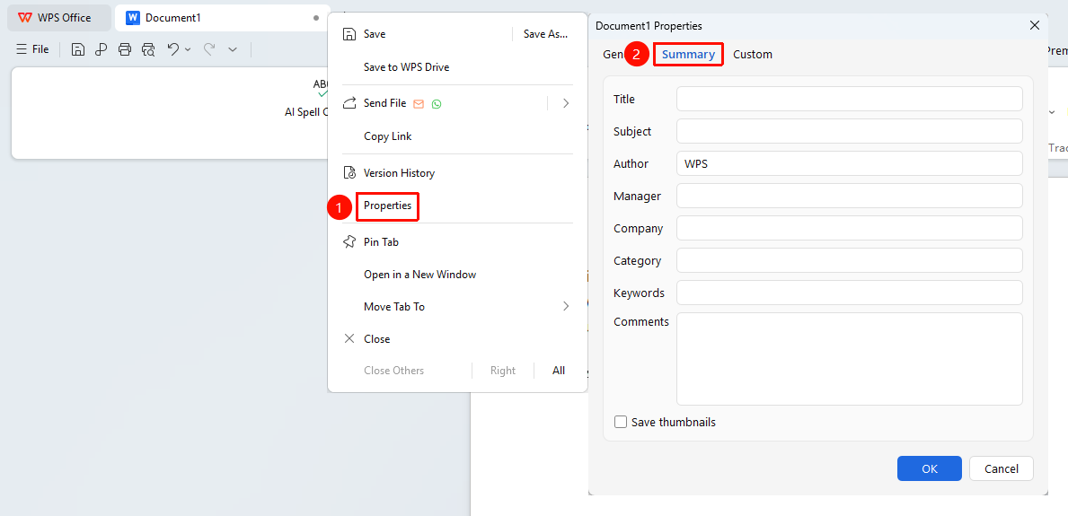
Task: Click the Version History clock-document icon
Action: 349,173
